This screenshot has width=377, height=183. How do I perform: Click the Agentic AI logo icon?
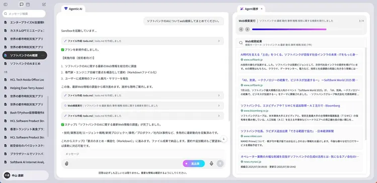pyautogui.click(x=66, y=9)
